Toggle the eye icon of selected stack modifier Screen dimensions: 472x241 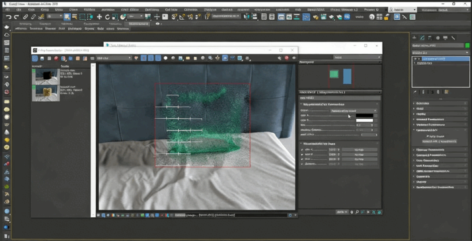[x=415, y=59]
